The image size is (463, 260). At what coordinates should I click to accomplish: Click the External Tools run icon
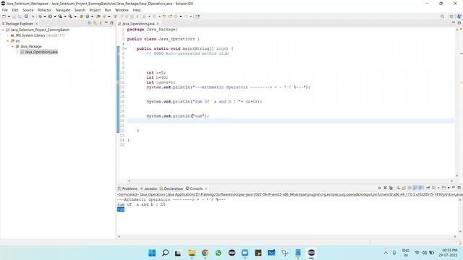(x=70, y=17)
